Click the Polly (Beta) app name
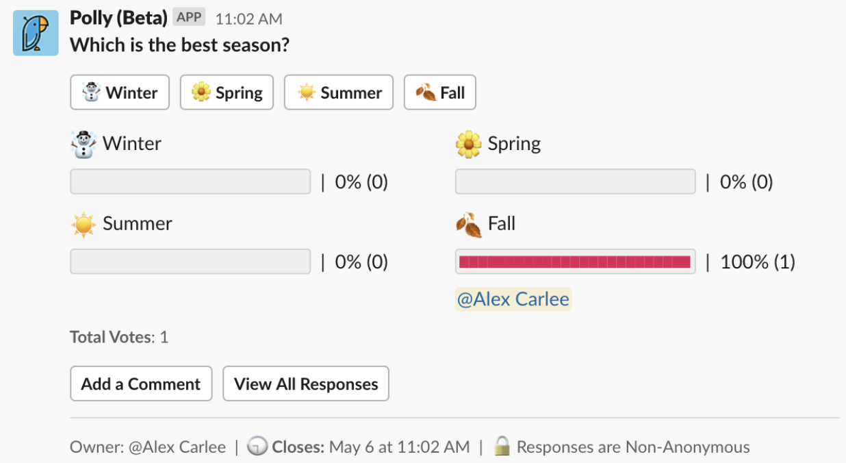Screen dimensions: 846x463 118,18
